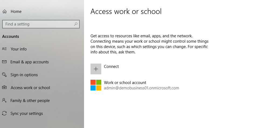Click the Email envelope icon
The height and width of the screenshot is (128, 254).
4,62
